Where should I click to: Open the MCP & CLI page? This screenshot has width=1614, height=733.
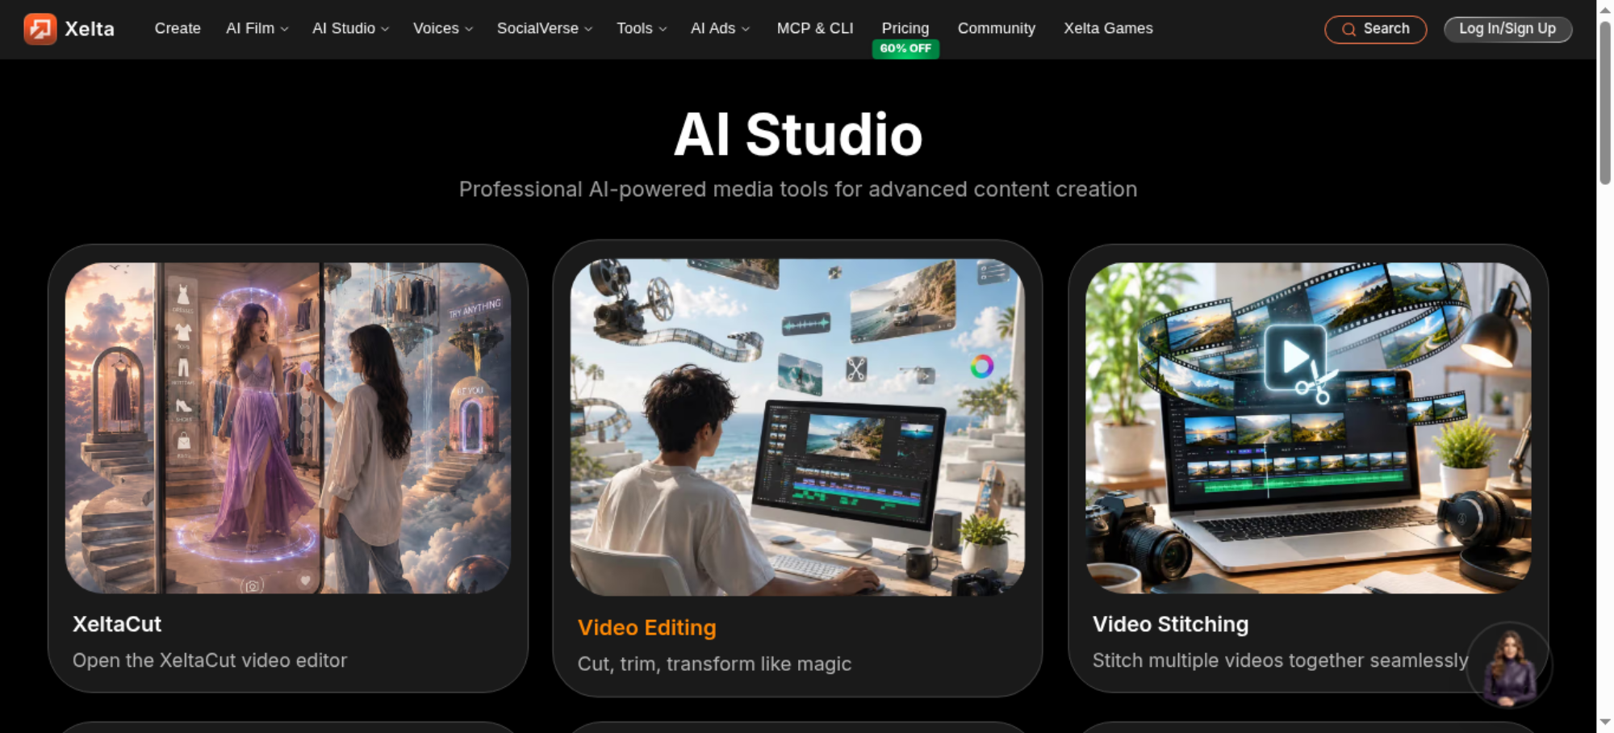click(x=815, y=28)
